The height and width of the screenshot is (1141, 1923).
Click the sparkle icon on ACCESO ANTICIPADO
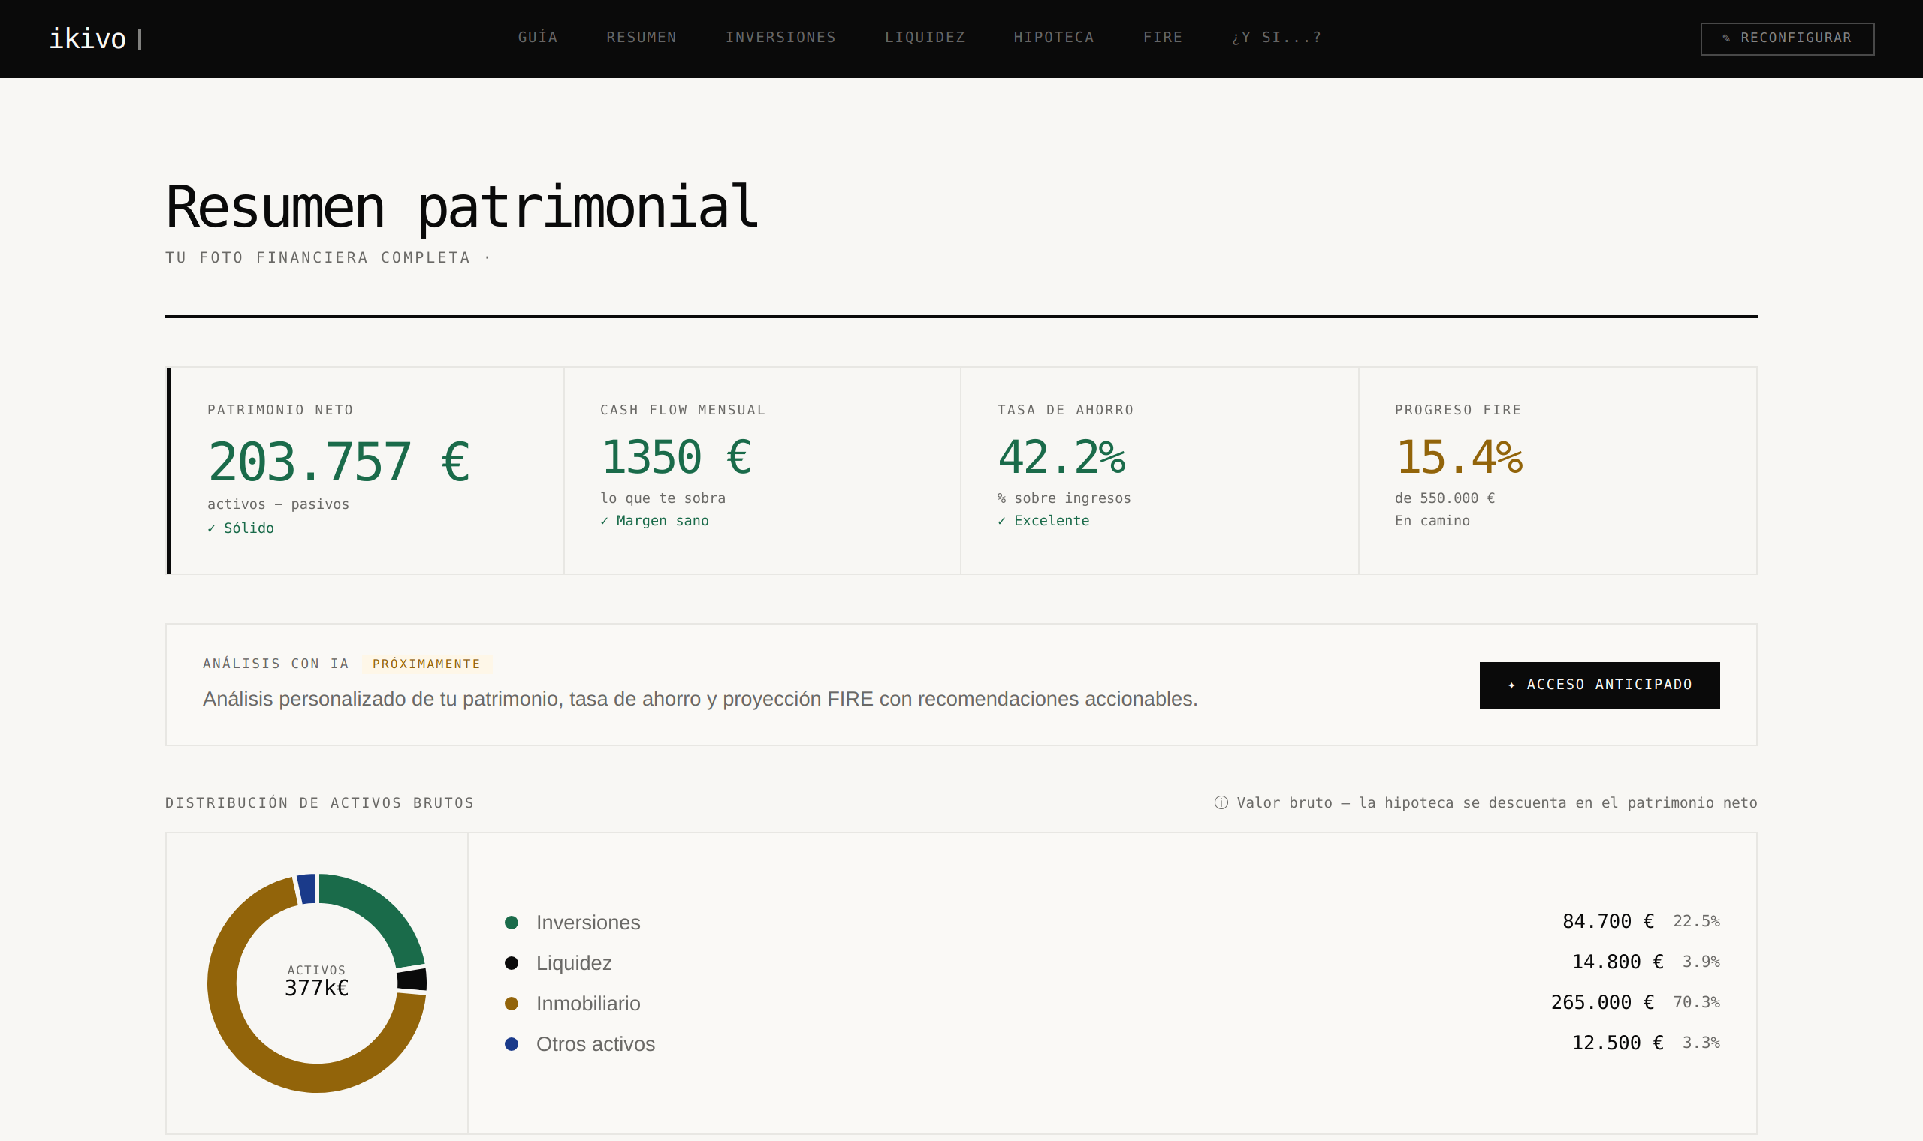click(1511, 685)
